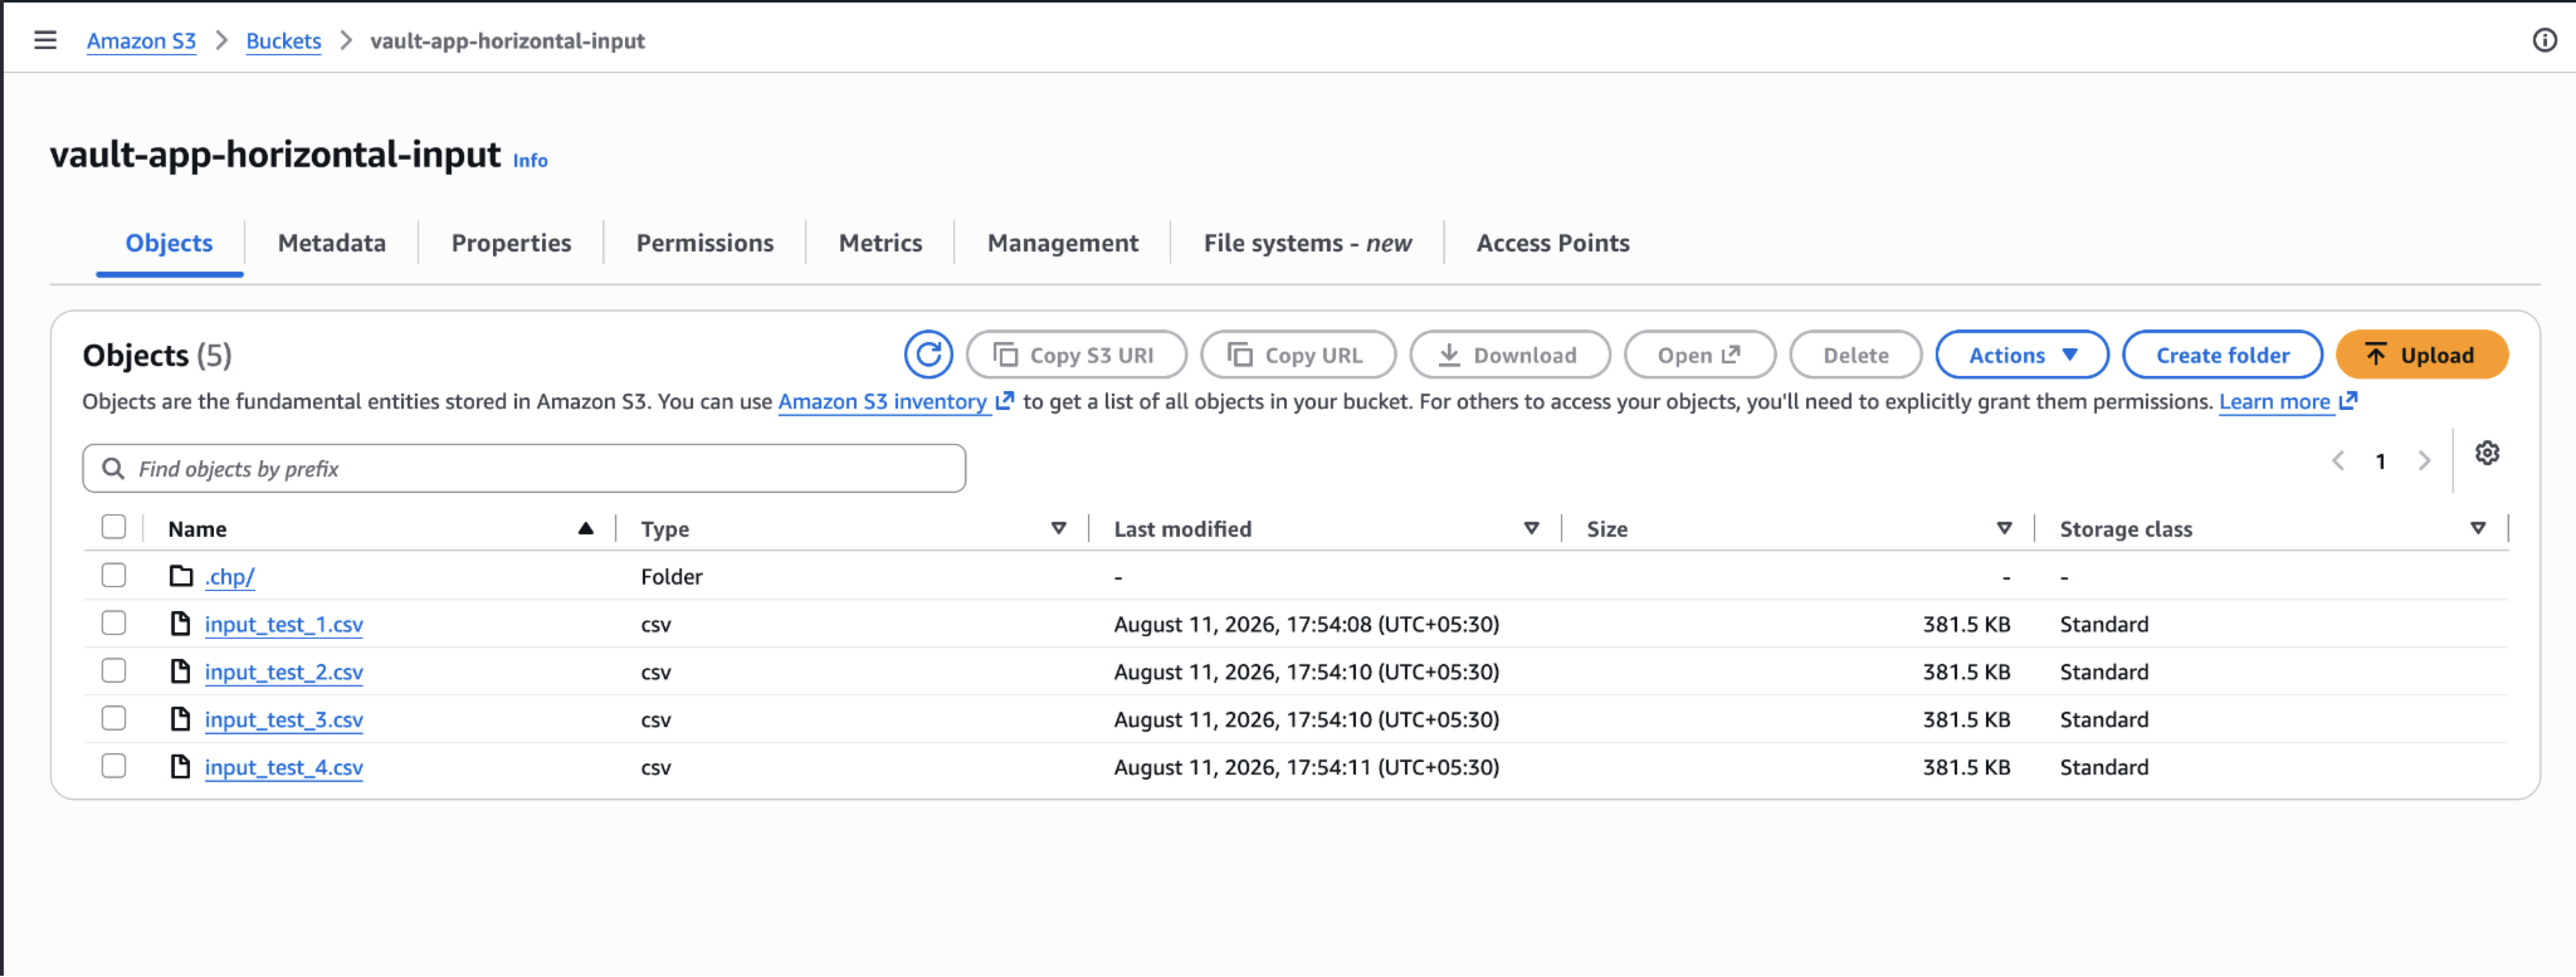Viewport: 2576px width, 977px height.
Task: Click Standard storage class of input_test_4.csv
Action: tap(2104, 767)
